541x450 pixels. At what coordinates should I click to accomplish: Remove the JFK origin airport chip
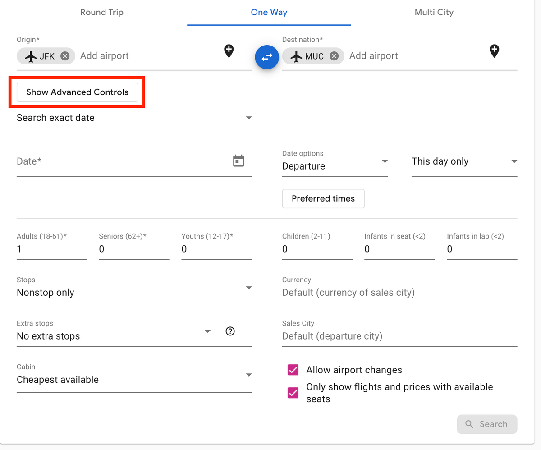point(65,56)
